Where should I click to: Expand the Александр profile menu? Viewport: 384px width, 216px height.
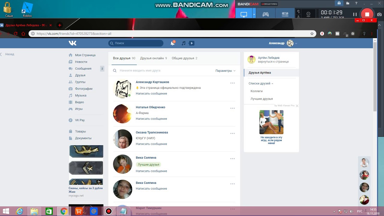click(283, 43)
